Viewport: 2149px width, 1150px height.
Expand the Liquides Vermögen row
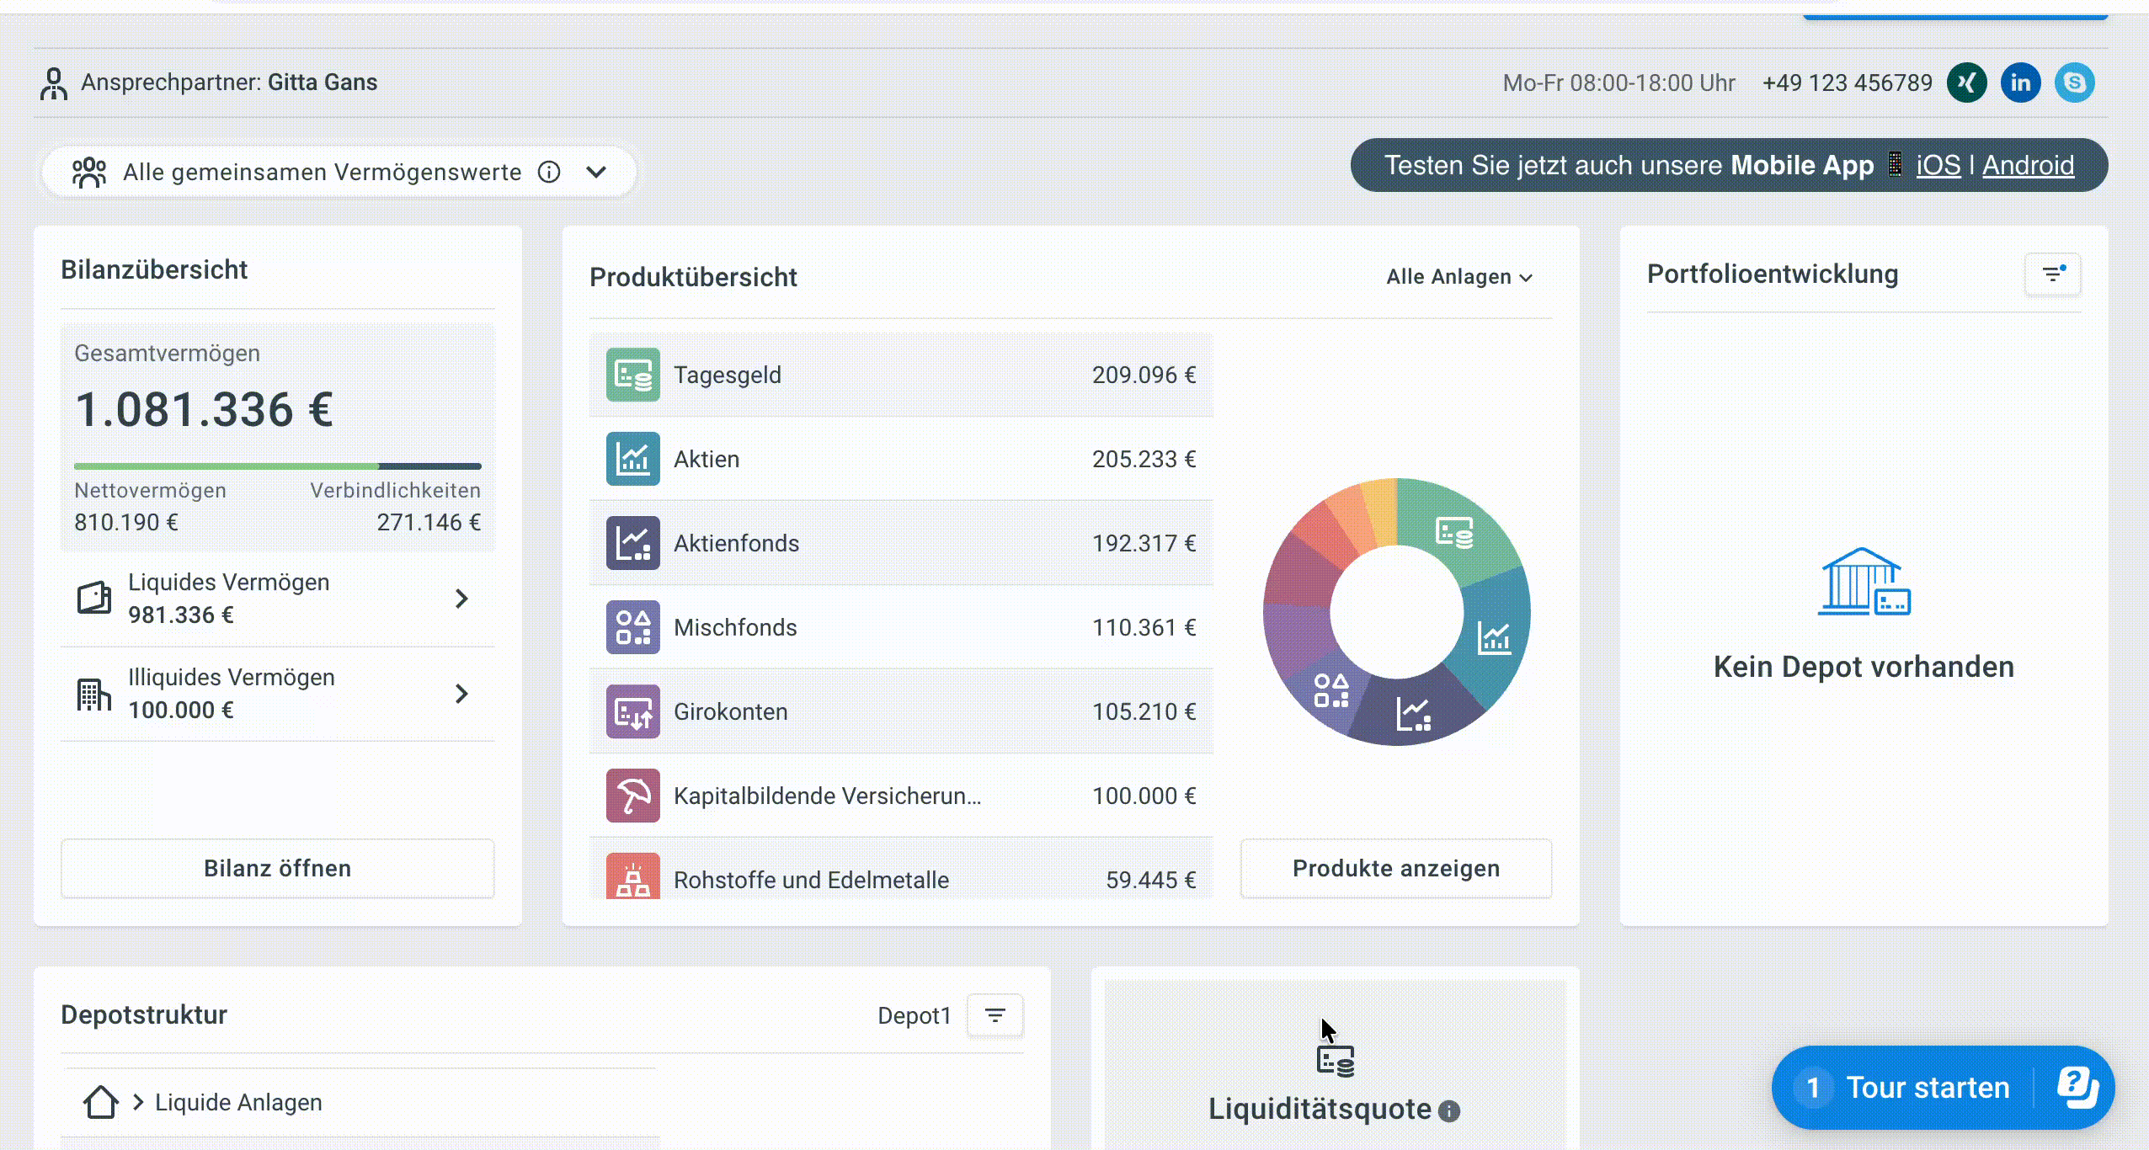tap(461, 599)
